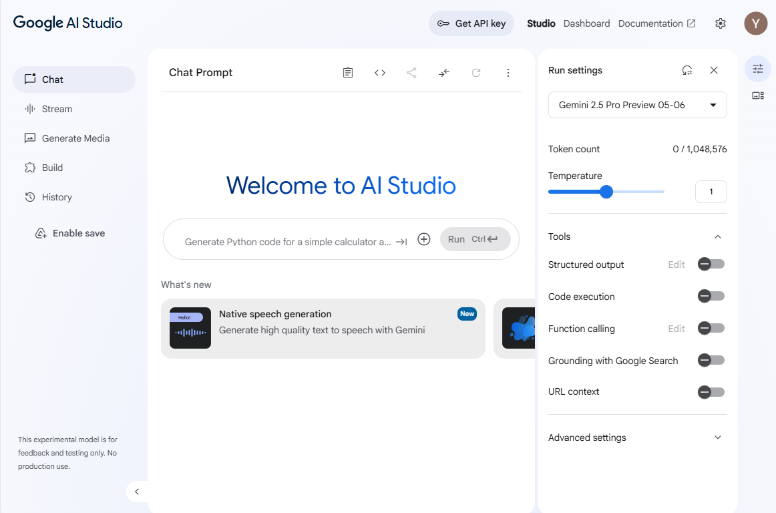Switch to the Dashboard tab
Screen dimensions: 776x513
pyautogui.click(x=586, y=23)
